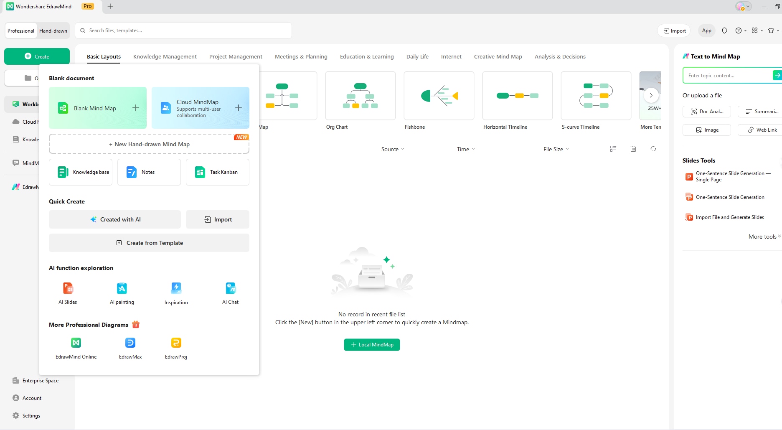Open EdrawProj app
Viewport: 782px width, 430px height.
point(176,349)
